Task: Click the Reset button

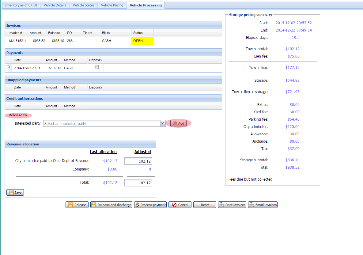Action: click(205, 205)
